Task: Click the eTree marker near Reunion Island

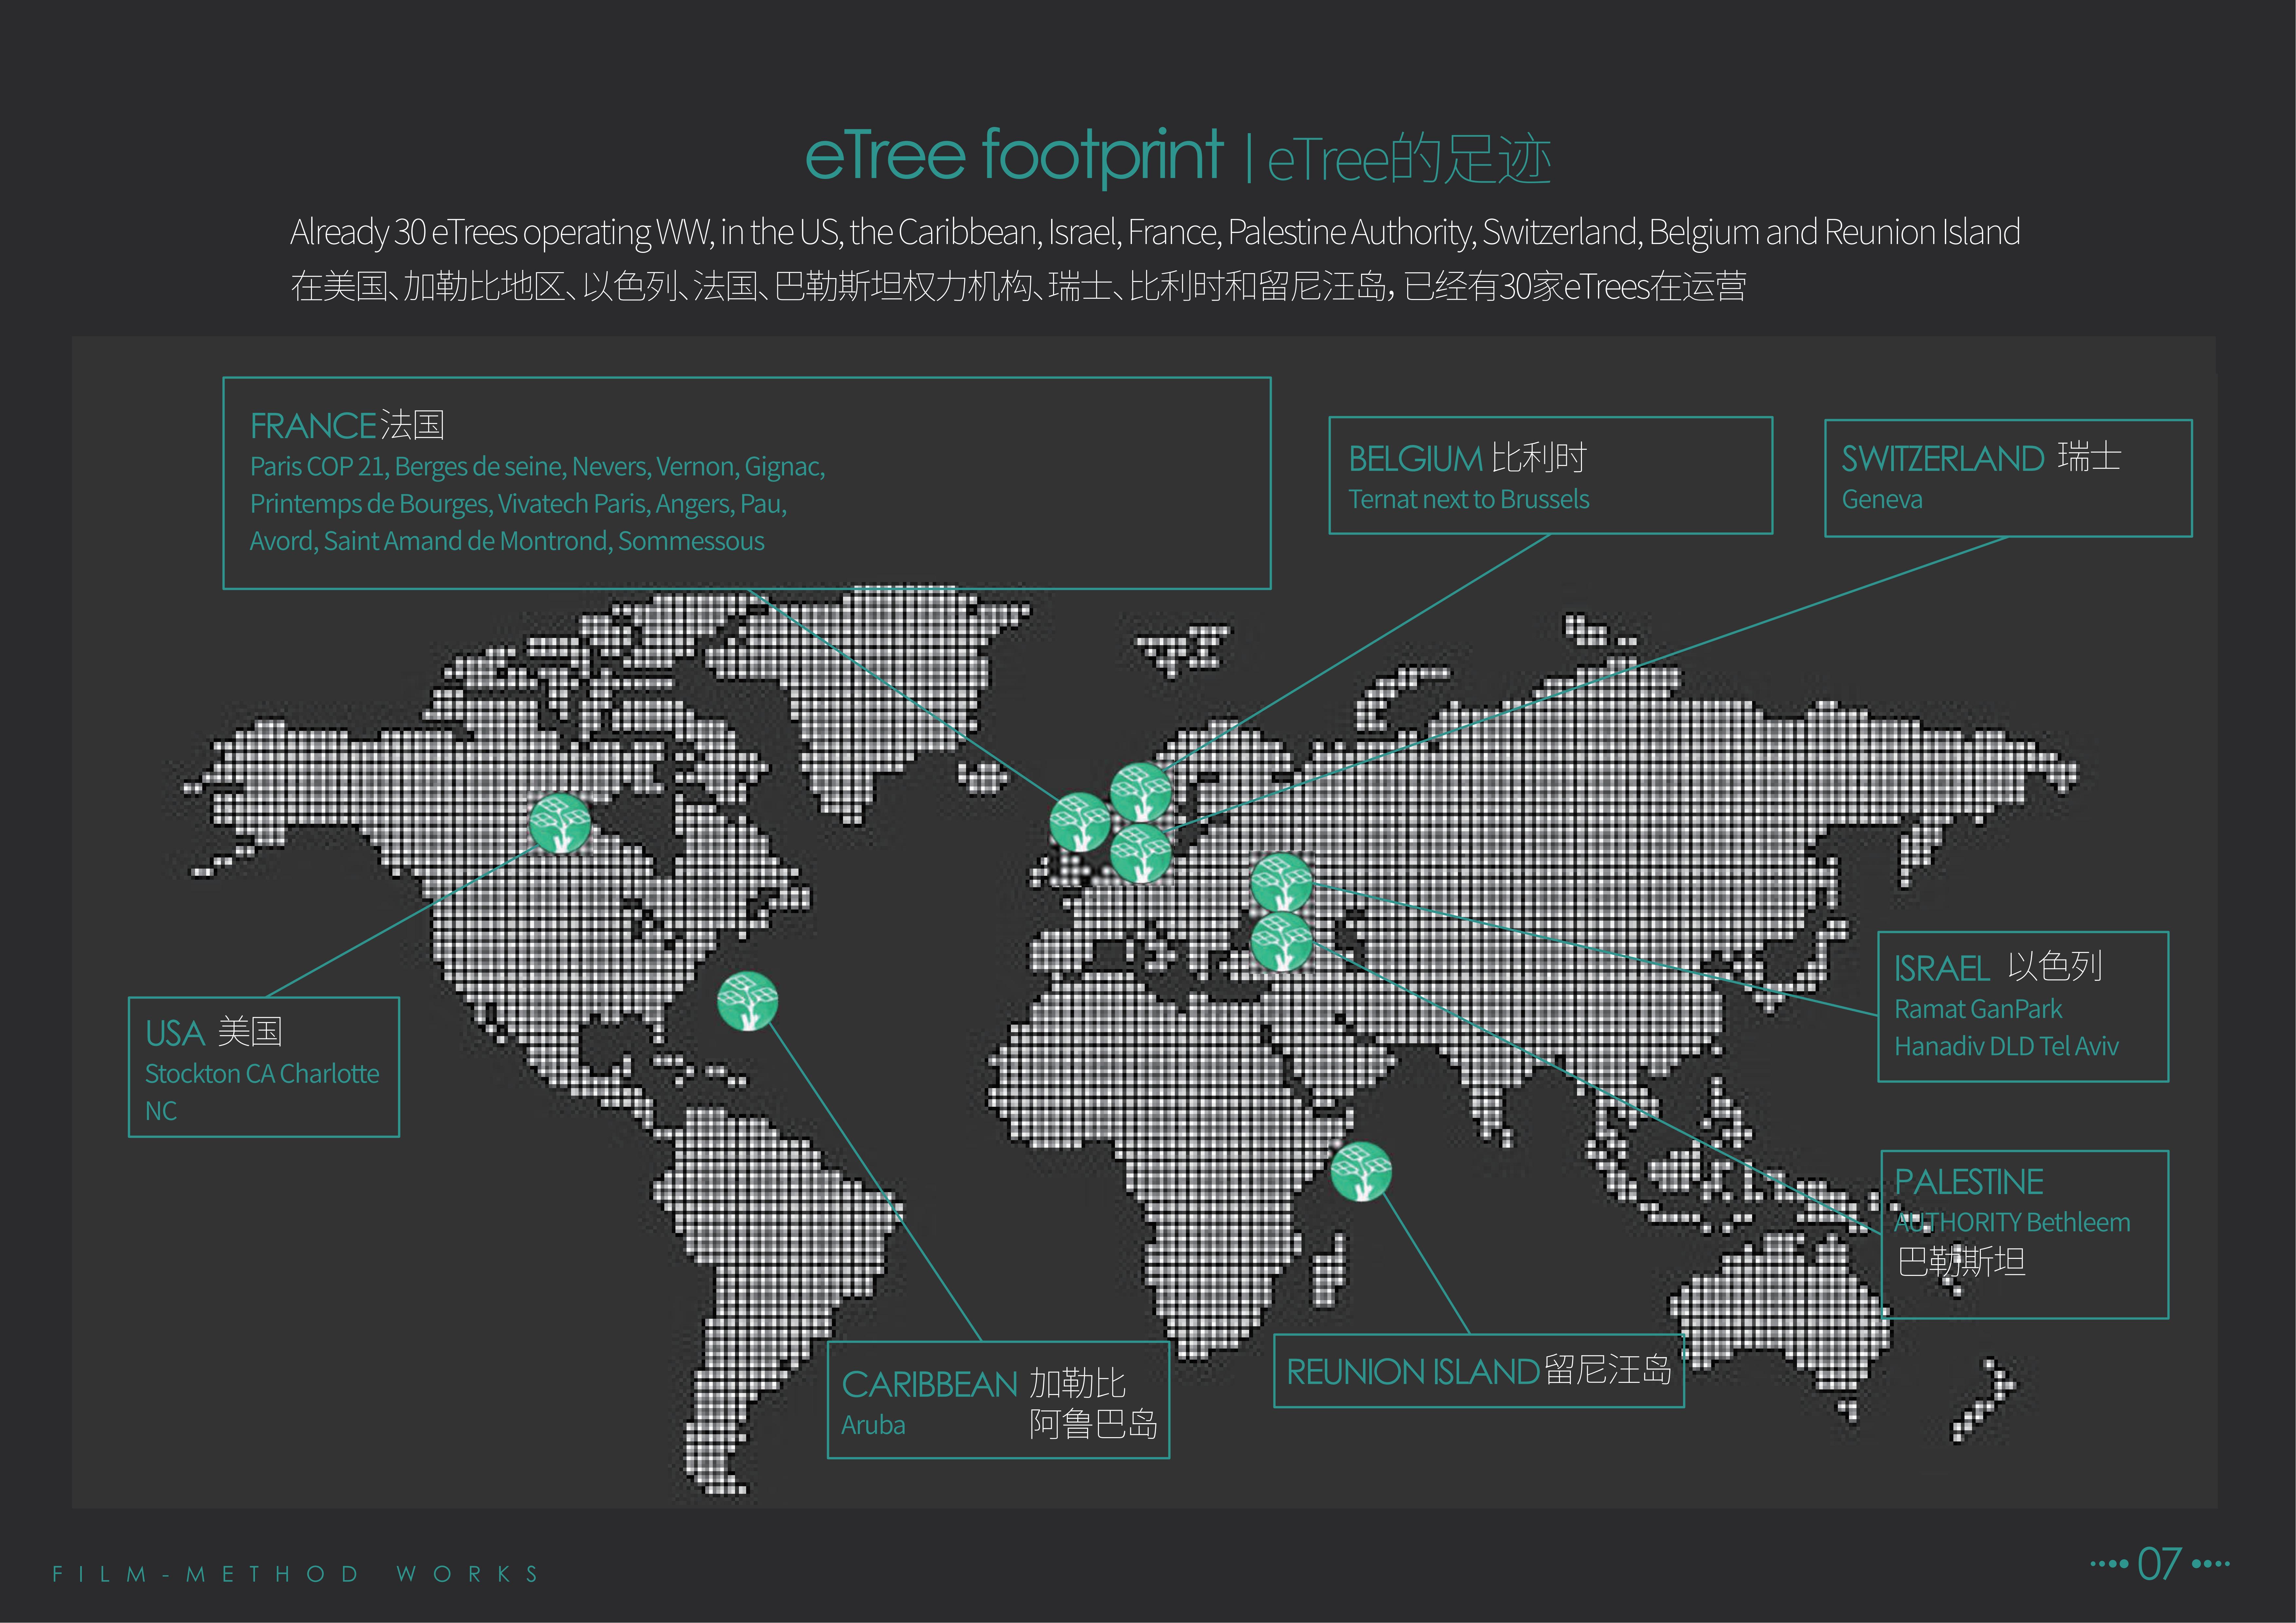Action: tap(1361, 1171)
